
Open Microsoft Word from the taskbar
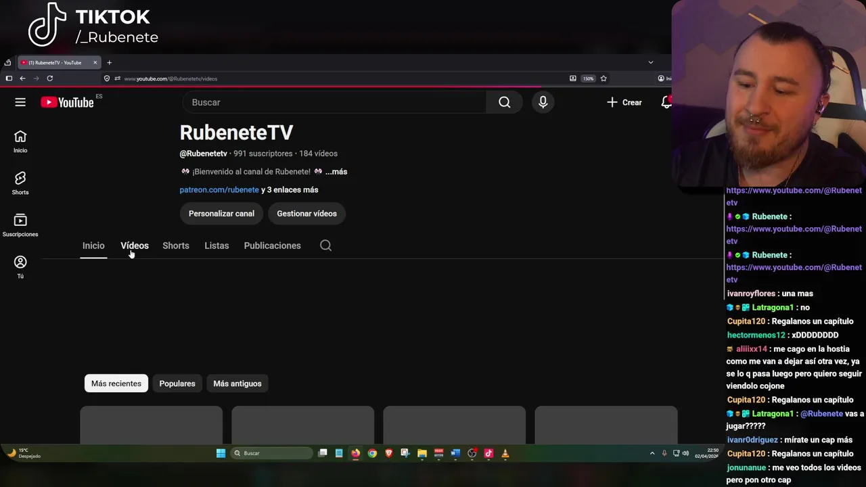455,453
